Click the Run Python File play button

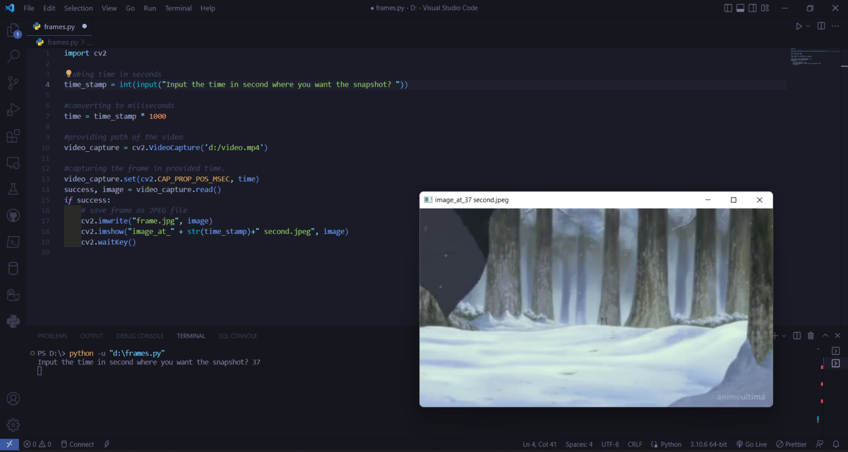tap(798, 26)
